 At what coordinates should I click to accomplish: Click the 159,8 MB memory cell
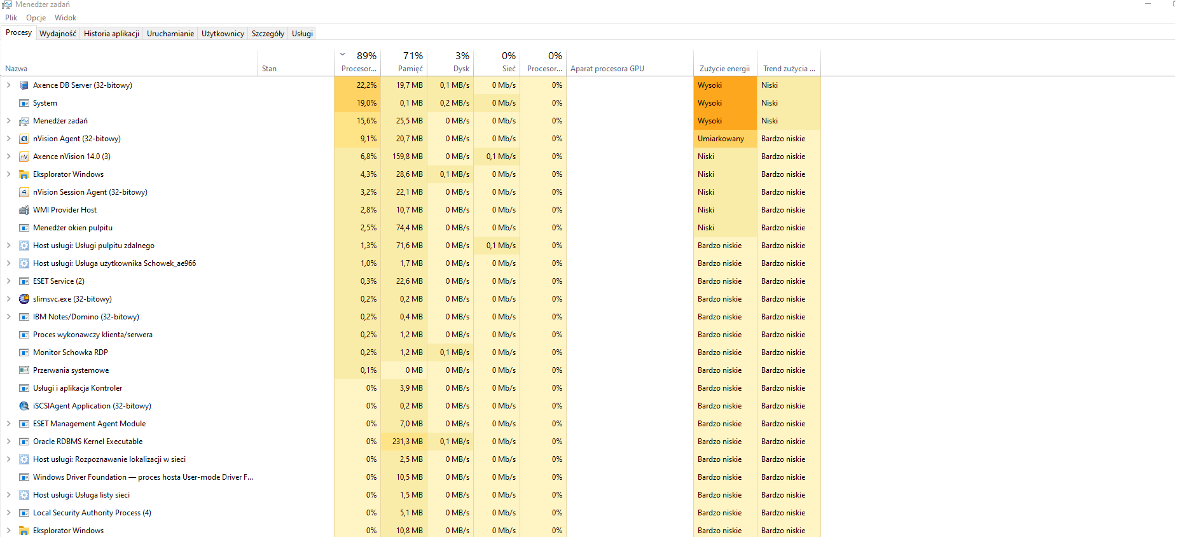404,157
